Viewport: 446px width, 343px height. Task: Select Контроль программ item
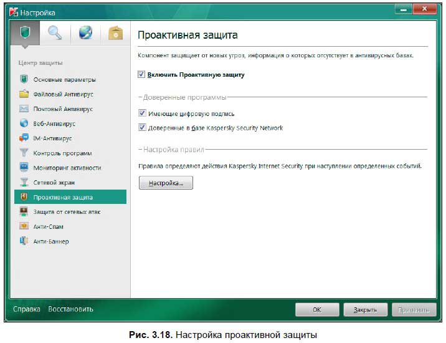[70, 153]
